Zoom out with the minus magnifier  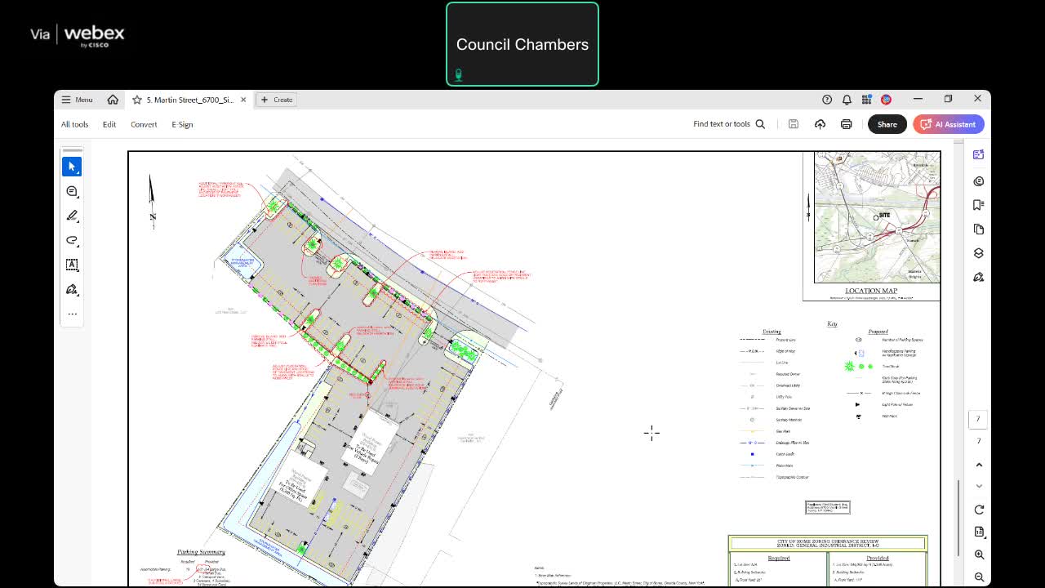click(x=979, y=577)
